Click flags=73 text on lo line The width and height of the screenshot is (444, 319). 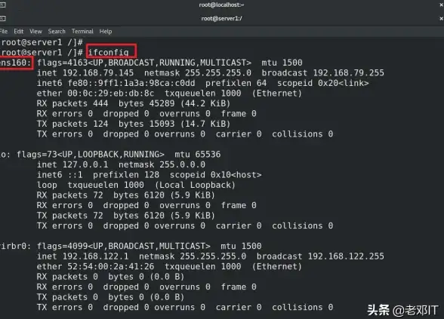pyautogui.click(x=37, y=155)
